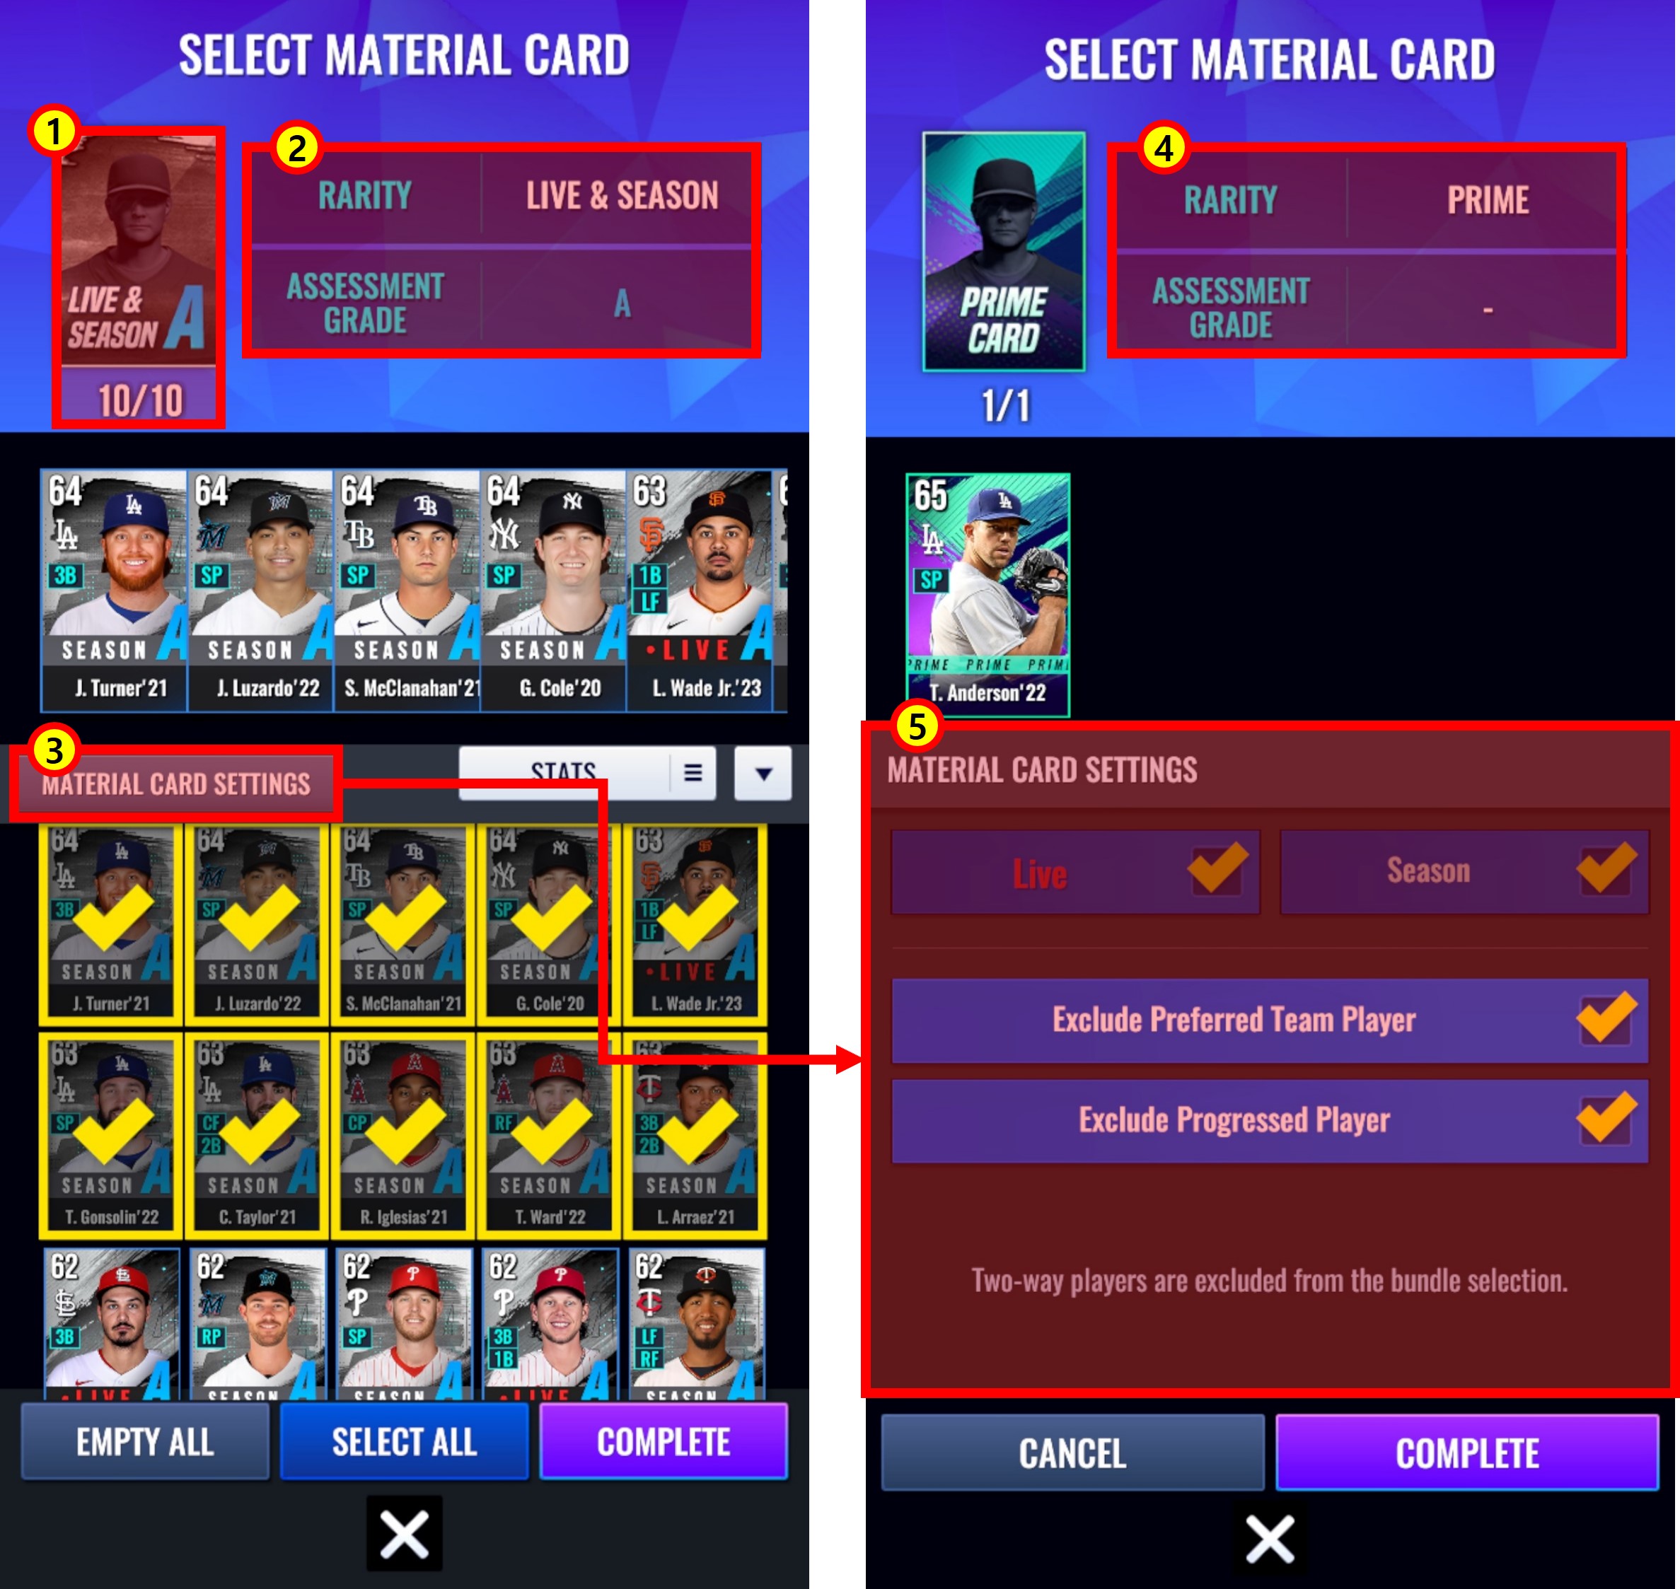
Task: Click COMPLETE in the Prime card panel
Action: [x=1467, y=1453]
